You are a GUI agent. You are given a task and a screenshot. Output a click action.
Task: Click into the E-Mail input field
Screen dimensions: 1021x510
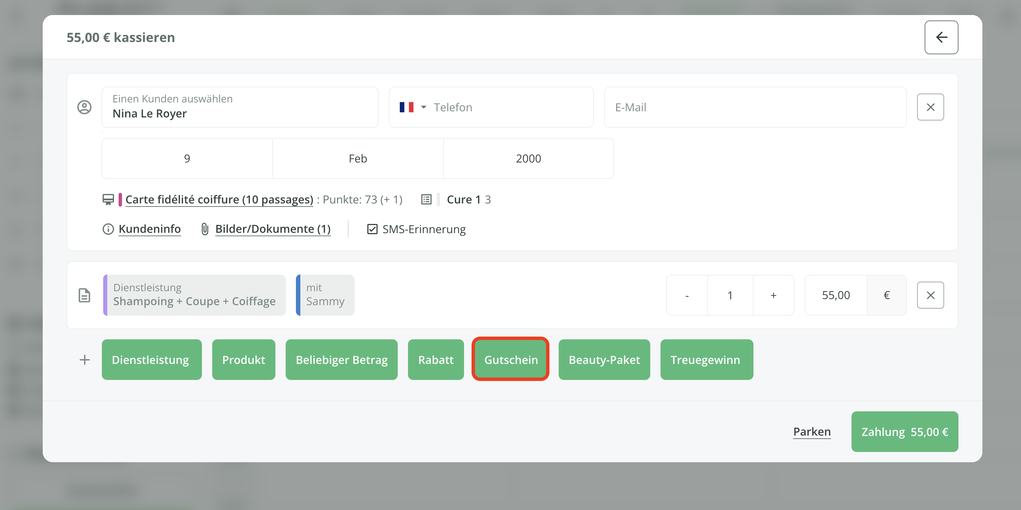tap(755, 107)
